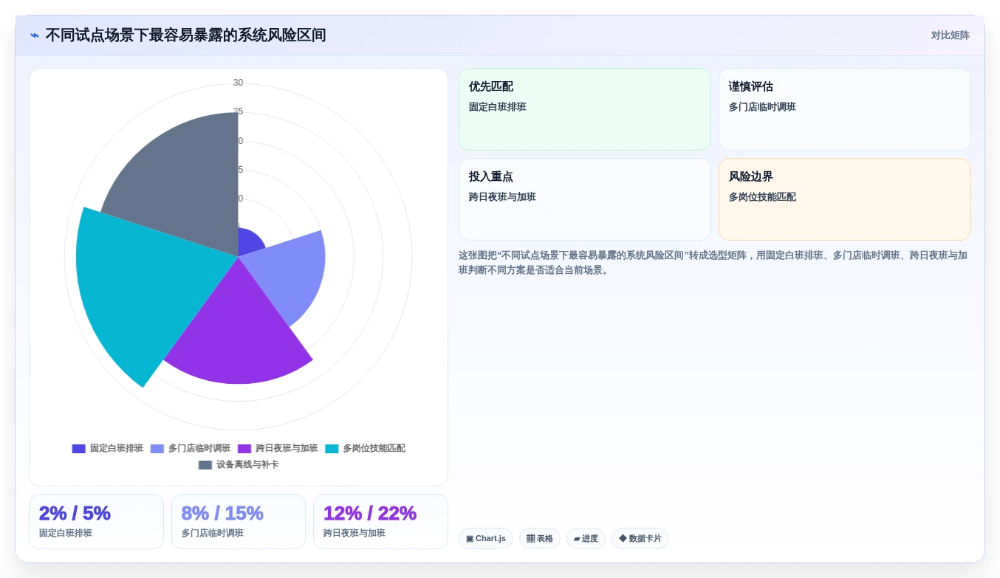1000x578 pixels.
Task: Click the 对比矩阵 label in the header
Action: (x=950, y=35)
